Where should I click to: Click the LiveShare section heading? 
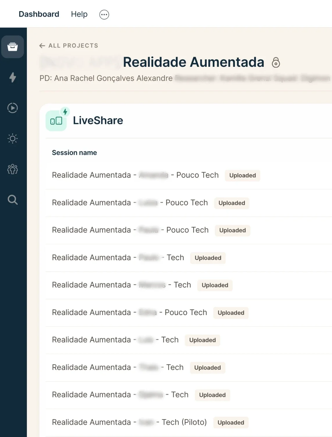tap(98, 120)
